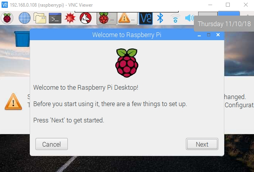The width and height of the screenshot is (254, 172).
Task: Open the VNC Server tray icon
Action: pyautogui.click(x=146, y=18)
